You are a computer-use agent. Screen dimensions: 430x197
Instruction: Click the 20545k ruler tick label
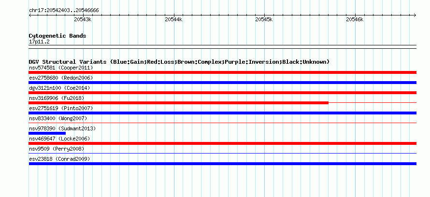(x=264, y=19)
